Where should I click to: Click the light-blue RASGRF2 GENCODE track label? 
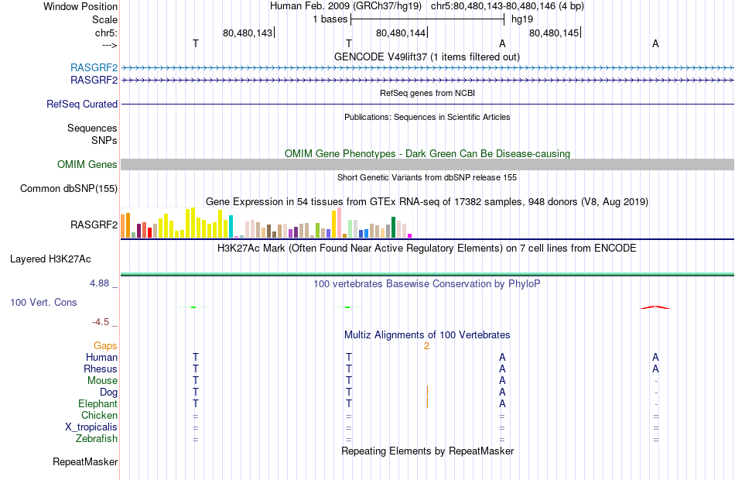(x=94, y=67)
